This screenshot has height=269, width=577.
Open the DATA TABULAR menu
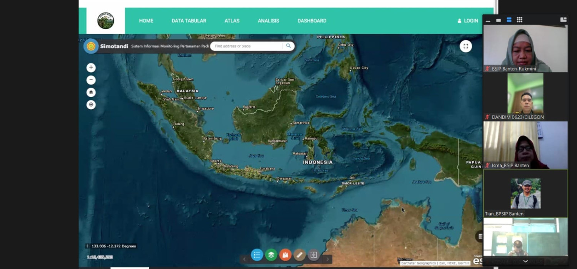point(189,21)
